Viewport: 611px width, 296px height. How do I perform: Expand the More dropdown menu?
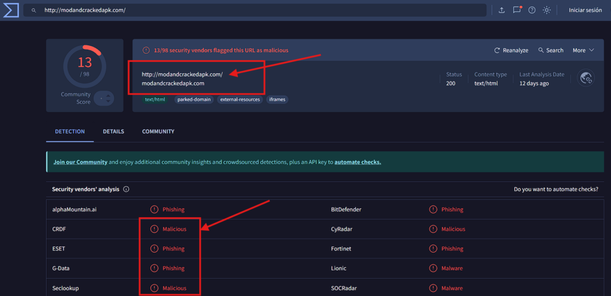583,50
